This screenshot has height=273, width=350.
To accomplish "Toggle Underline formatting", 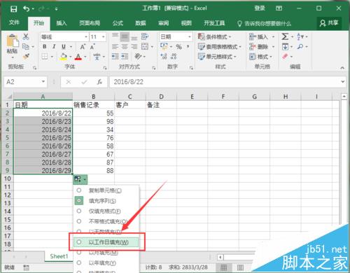I will 64,46.
